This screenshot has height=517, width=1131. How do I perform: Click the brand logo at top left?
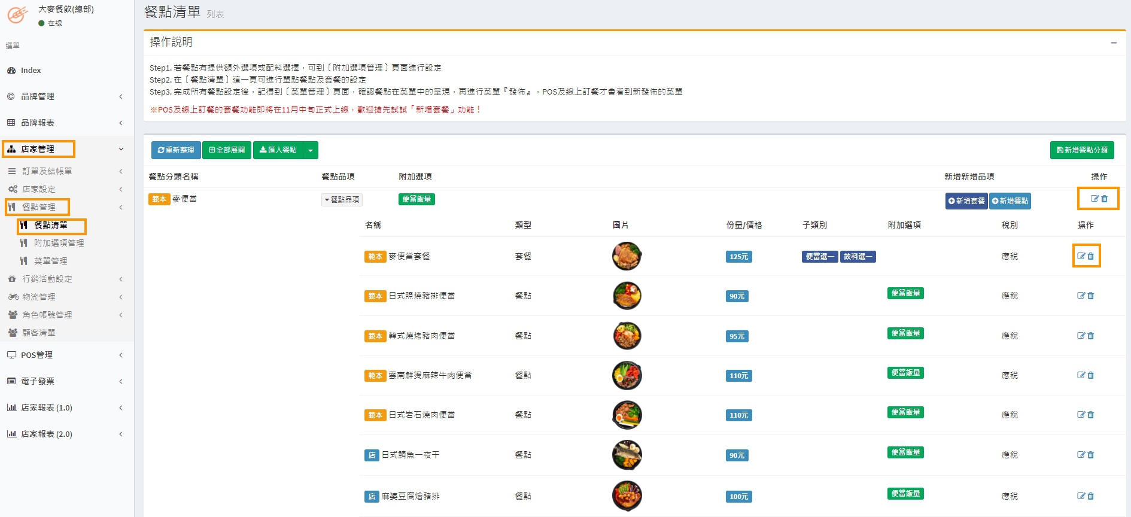(17, 15)
